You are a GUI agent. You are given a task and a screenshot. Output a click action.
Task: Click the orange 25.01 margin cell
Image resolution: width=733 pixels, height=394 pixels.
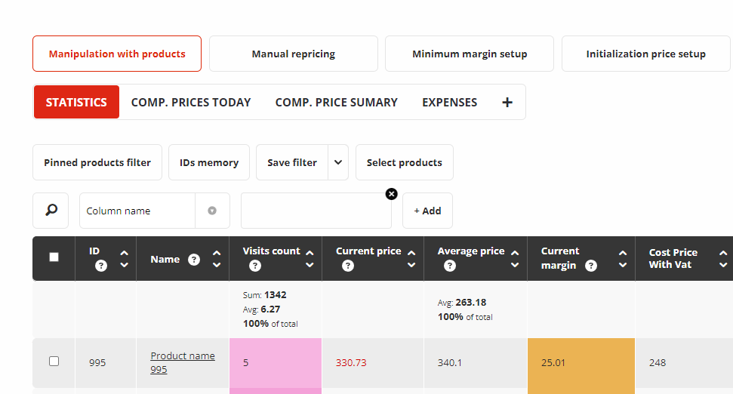581,363
